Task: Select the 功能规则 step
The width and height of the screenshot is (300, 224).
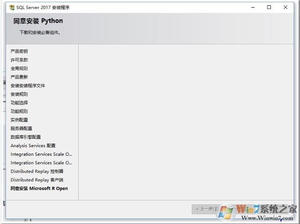Action: pyautogui.click(x=19, y=111)
